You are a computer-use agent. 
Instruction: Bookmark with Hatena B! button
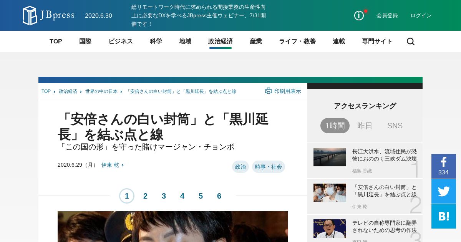pyautogui.click(x=444, y=216)
